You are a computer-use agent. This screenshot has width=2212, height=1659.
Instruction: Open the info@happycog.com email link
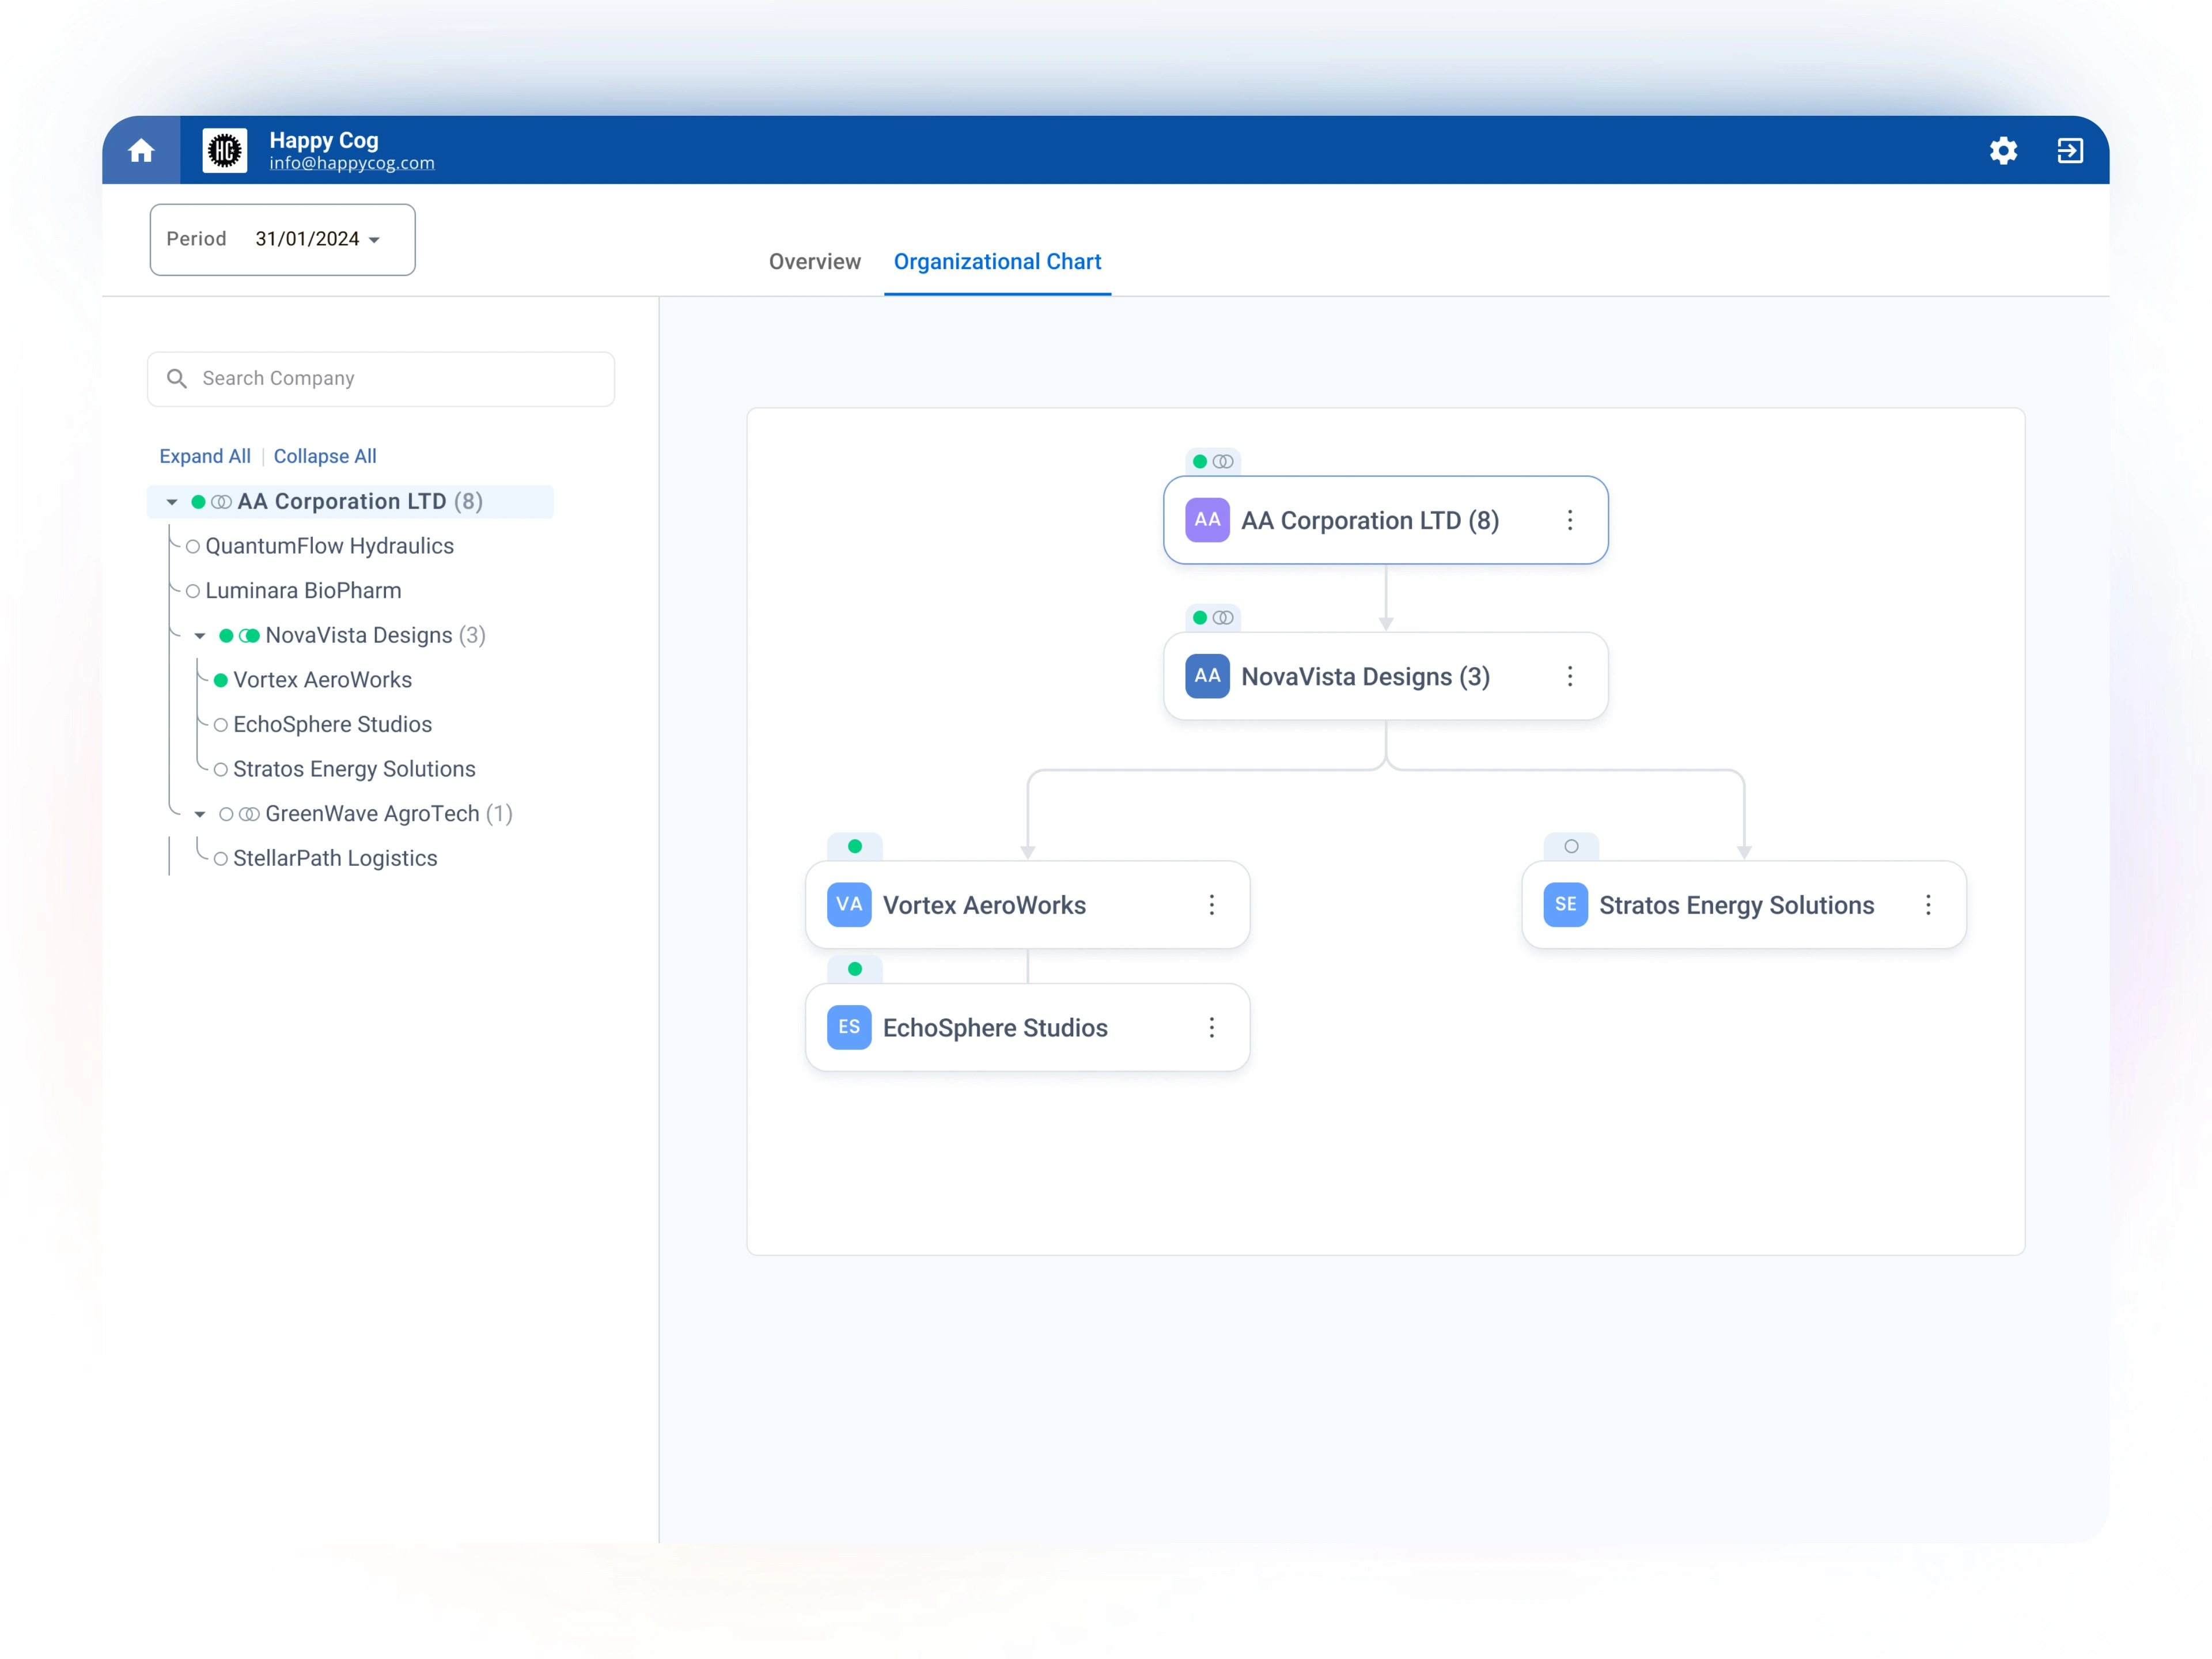(x=352, y=163)
